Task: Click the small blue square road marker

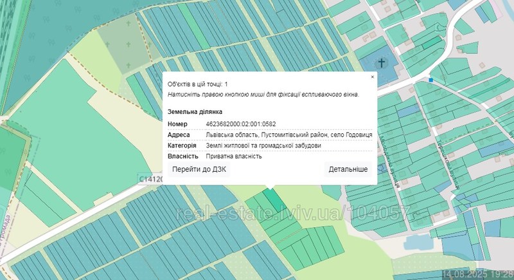Action: (431, 80)
